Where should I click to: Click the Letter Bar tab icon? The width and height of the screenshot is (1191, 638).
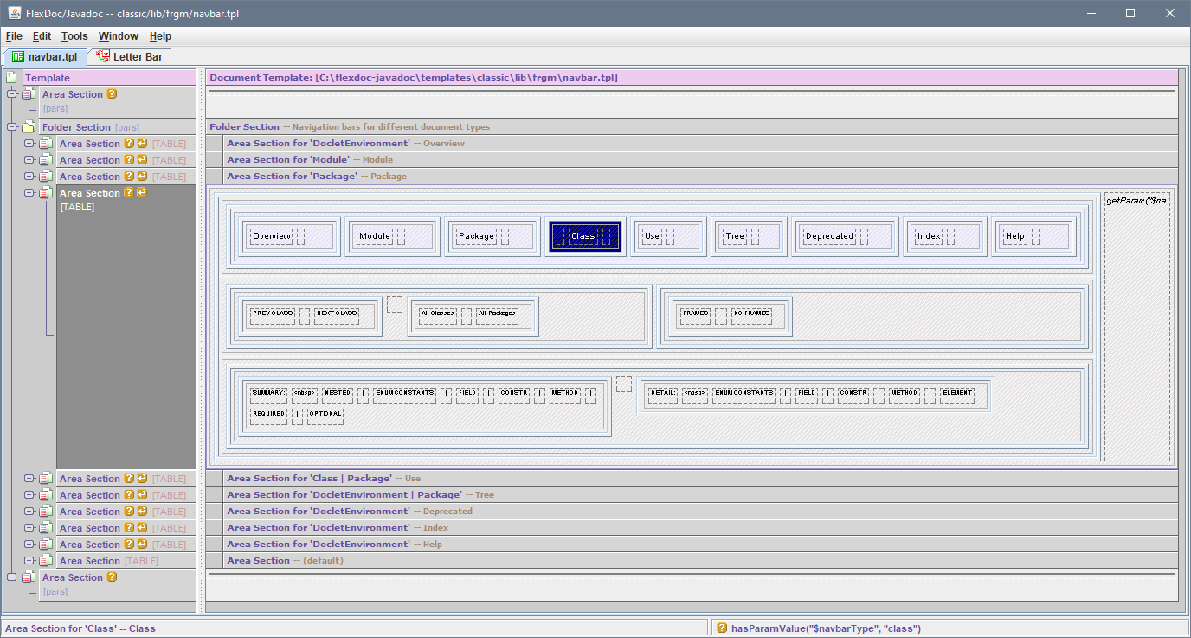(x=103, y=57)
